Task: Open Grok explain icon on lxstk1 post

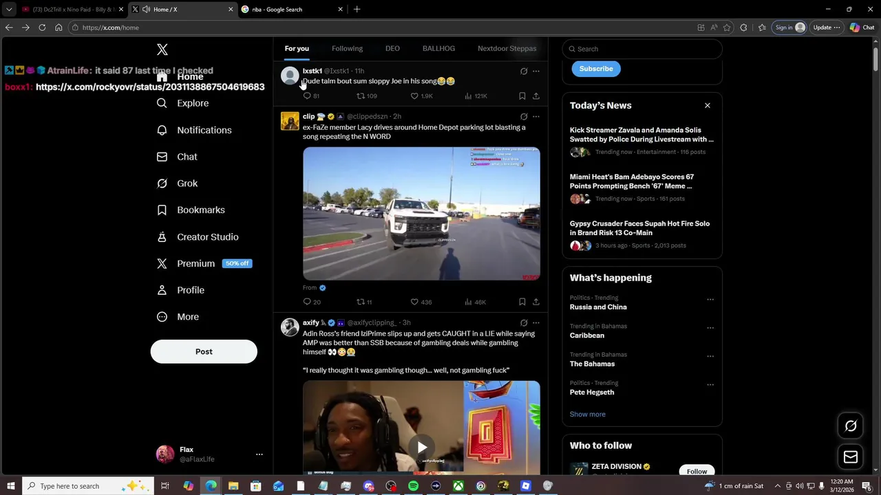Action: pos(524,71)
